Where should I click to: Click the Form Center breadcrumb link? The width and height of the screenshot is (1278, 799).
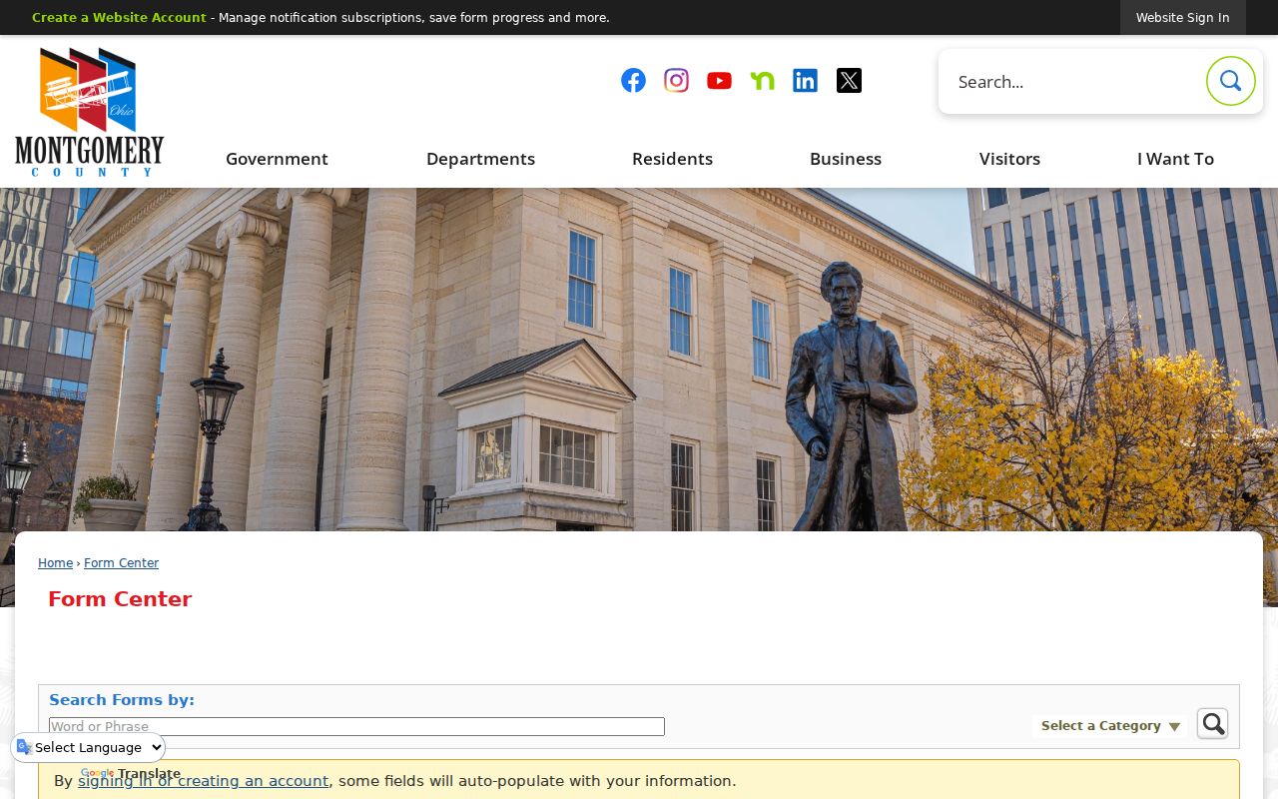pos(121,563)
